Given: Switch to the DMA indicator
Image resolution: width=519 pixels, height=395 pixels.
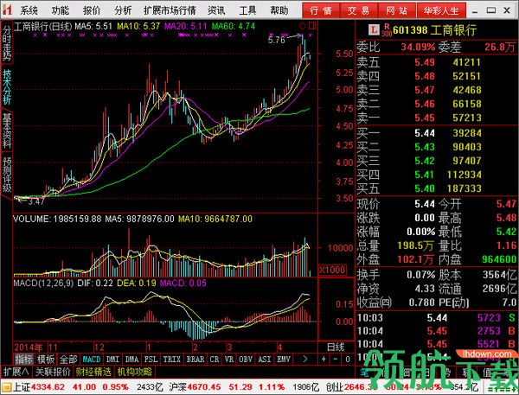Looking at the screenshot, I should [x=131, y=359].
